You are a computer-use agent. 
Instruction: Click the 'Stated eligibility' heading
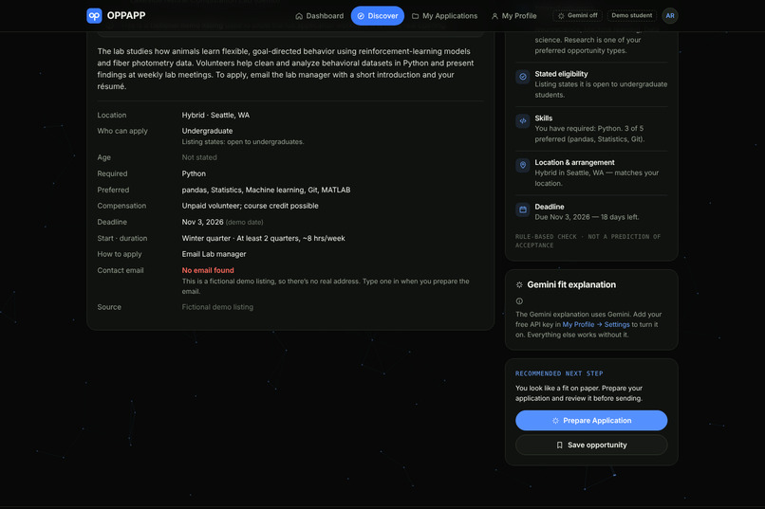click(x=561, y=74)
